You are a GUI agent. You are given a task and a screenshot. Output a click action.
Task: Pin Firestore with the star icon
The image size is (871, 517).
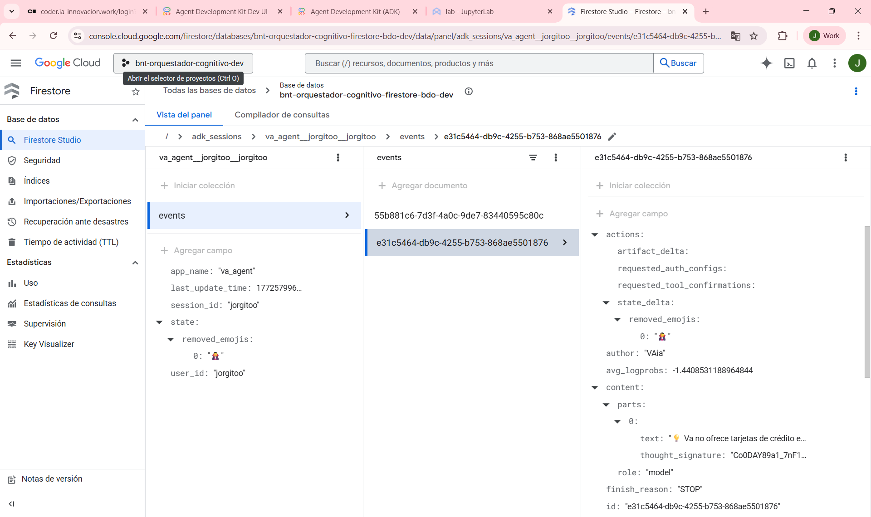[x=136, y=92]
